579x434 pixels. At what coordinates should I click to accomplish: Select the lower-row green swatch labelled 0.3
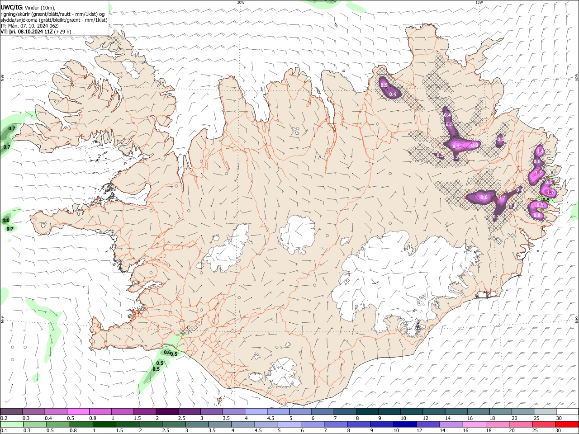[35, 424]
